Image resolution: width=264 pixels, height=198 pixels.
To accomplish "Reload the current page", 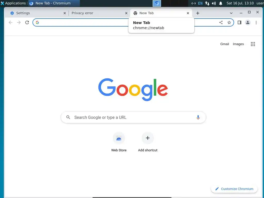I will [27, 22].
